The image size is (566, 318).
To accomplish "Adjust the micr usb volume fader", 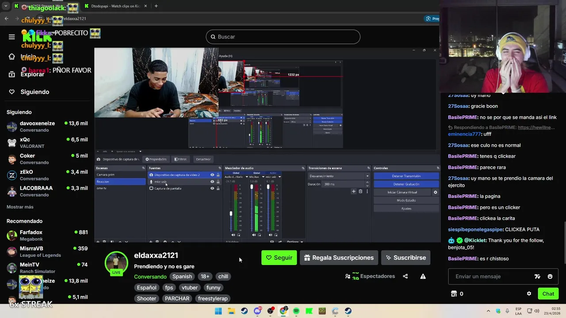I will tap(268, 187).
